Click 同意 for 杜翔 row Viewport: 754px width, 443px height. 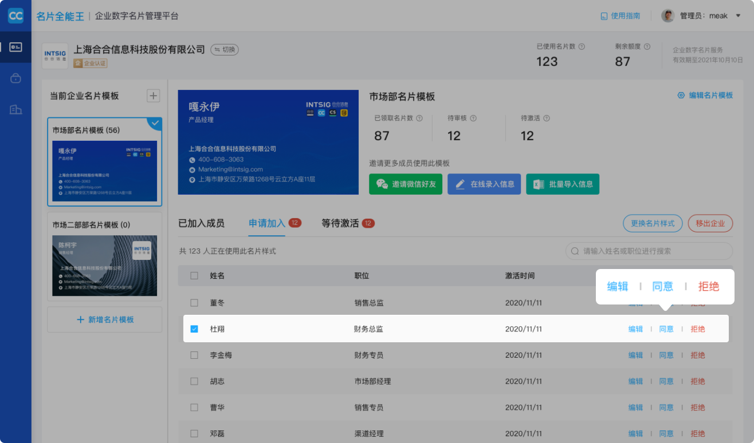[x=666, y=329]
